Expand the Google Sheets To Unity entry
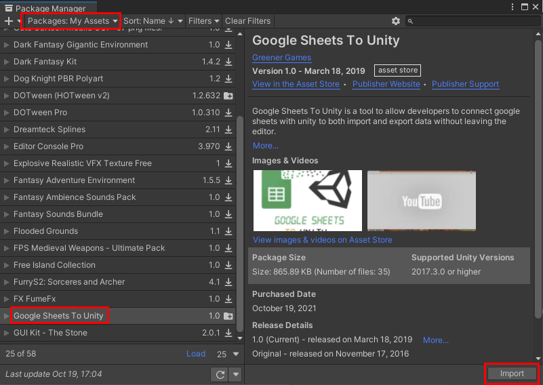The height and width of the screenshot is (385, 543). tap(6, 316)
